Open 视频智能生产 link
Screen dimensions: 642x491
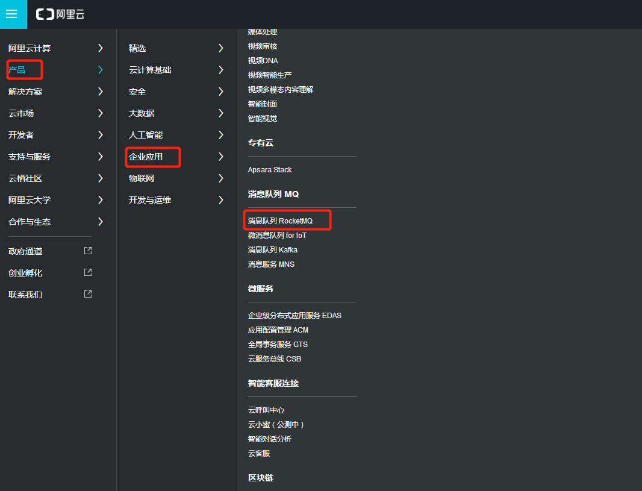270,75
